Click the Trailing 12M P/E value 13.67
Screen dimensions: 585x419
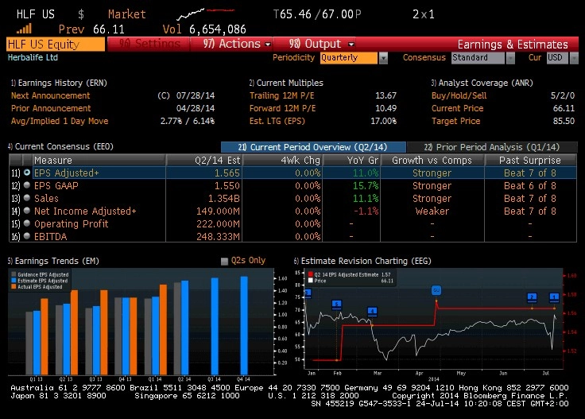pos(385,95)
